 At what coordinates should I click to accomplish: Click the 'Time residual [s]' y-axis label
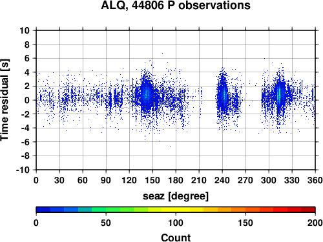(5, 100)
